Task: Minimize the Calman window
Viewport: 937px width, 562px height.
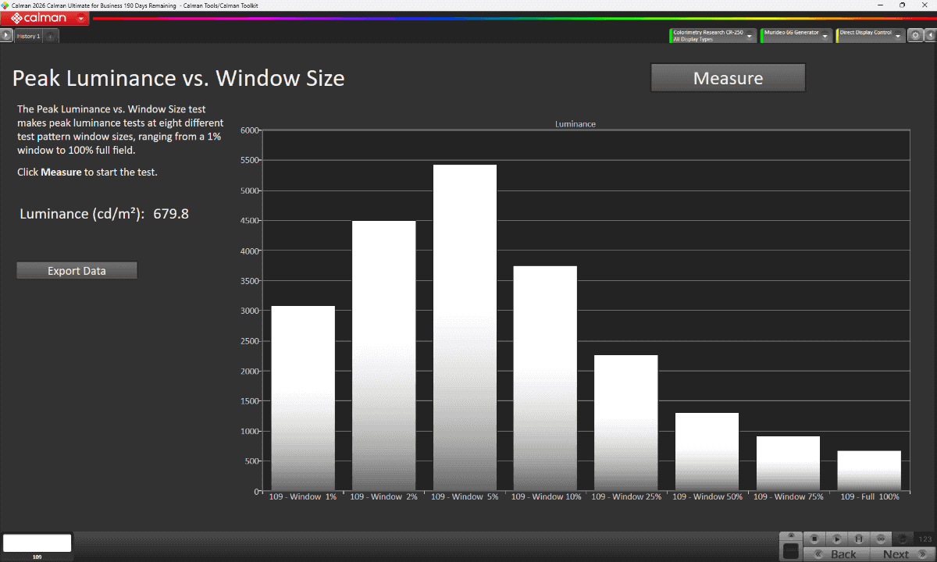Action: pyautogui.click(x=879, y=5)
